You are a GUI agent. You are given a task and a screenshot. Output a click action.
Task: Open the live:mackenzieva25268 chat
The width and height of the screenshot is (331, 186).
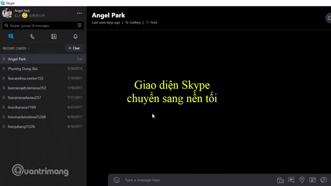(x=43, y=117)
